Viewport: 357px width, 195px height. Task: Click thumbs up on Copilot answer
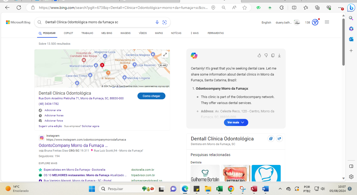click(259, 55)
